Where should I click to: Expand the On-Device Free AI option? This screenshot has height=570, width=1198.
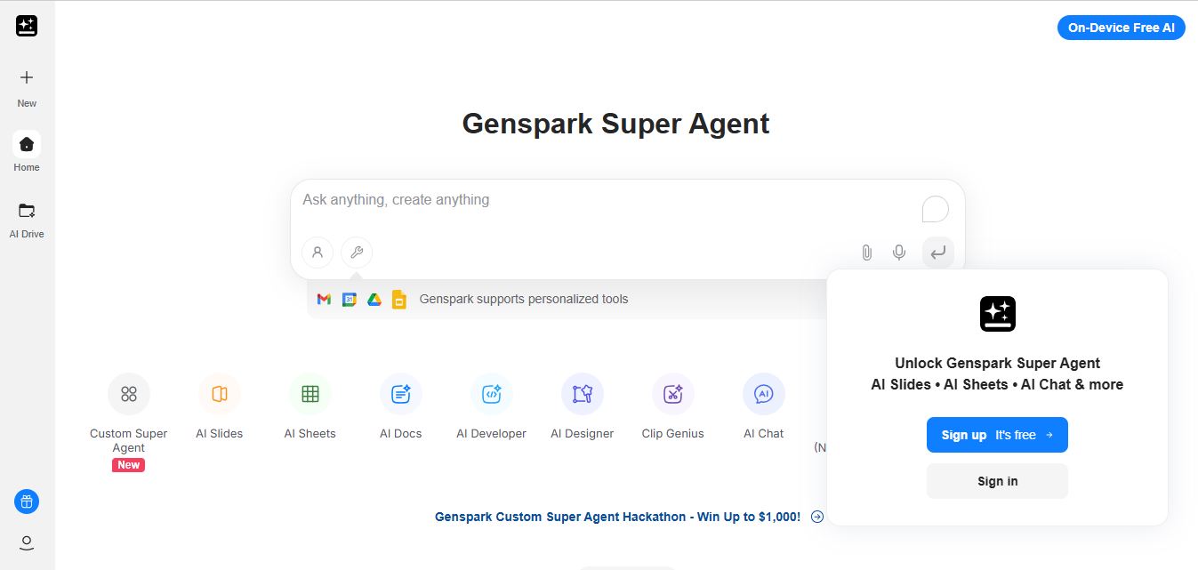pos(1121,27)
